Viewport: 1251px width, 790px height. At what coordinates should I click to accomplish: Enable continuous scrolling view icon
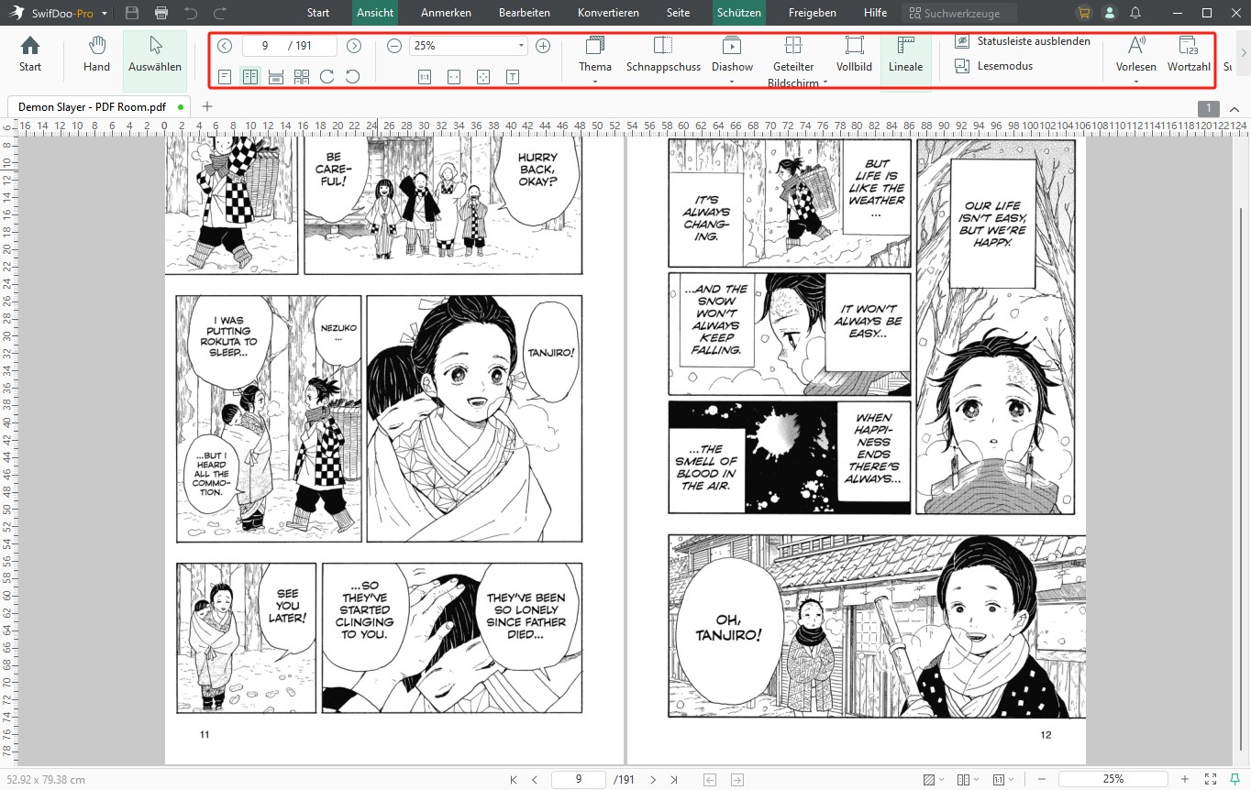click(x=276, y=76)
